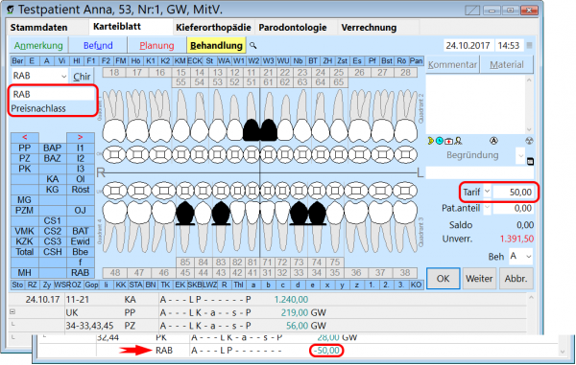Open the Beh dropdown showing A
The height and width of the screenshot is (365, 576).
click(528, 256)
